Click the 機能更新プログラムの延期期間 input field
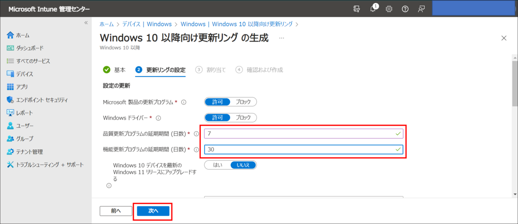The width and height of the screenshot is (518, 224). pyautogui.click(x=304, y=150)
